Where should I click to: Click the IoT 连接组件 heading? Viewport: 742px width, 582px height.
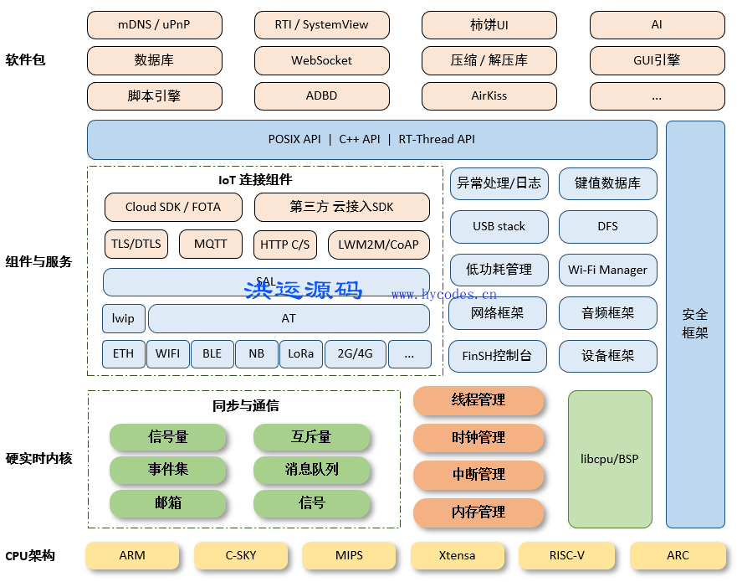click(255, 180)
